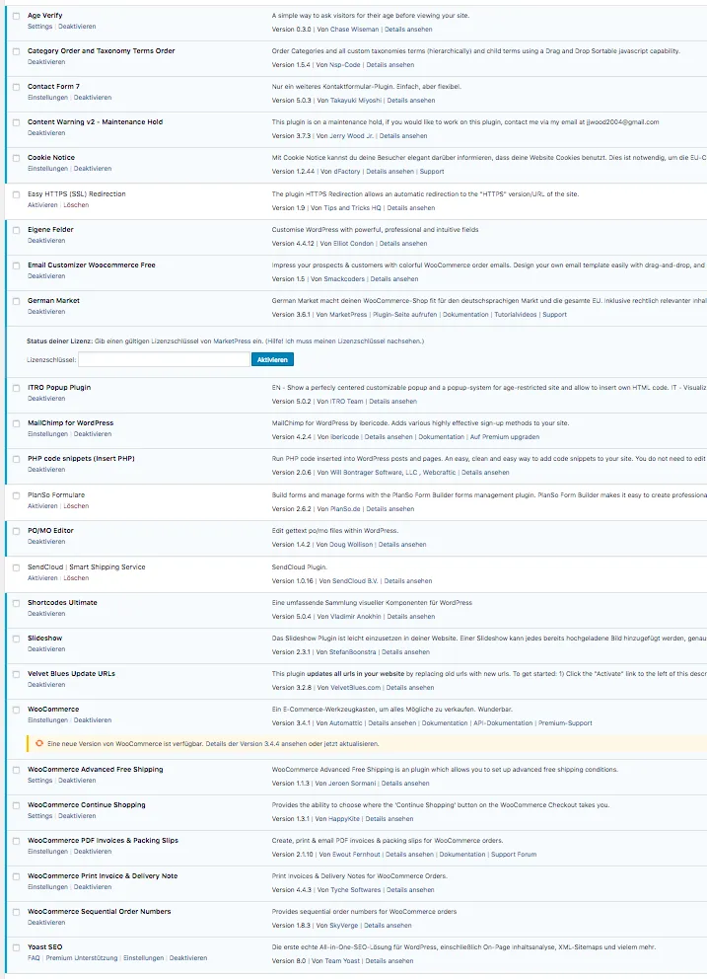
Task: Click the blue Aktivieren license button
Action: pyautogui.click(x=272, y=359)
